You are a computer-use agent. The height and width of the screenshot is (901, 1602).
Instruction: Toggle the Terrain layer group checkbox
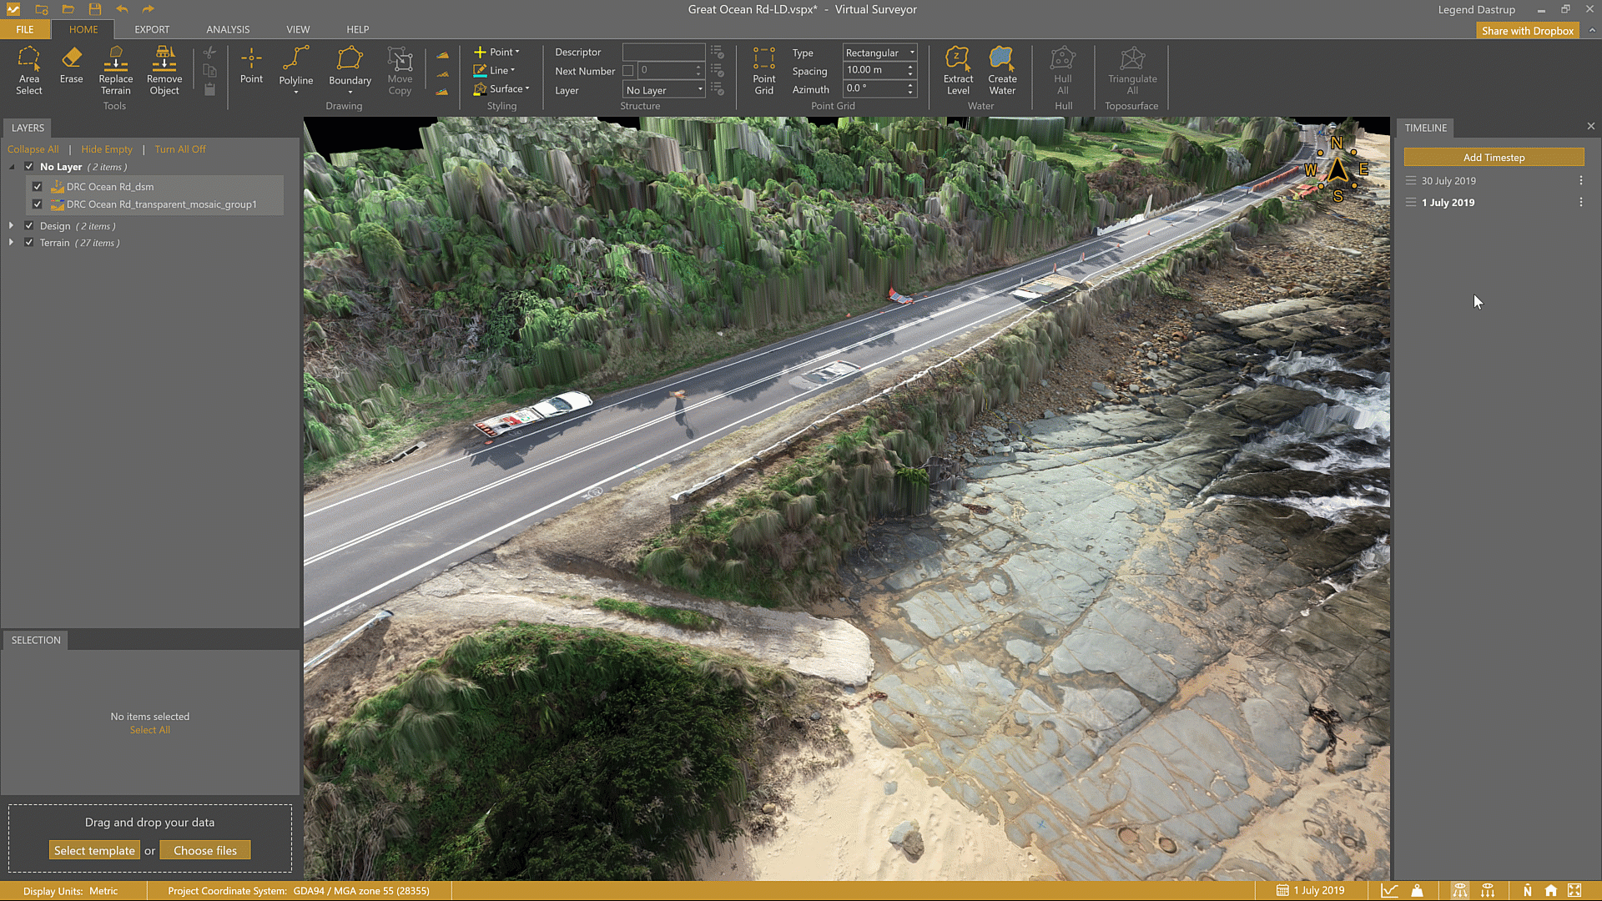click(x=29, y=243)
